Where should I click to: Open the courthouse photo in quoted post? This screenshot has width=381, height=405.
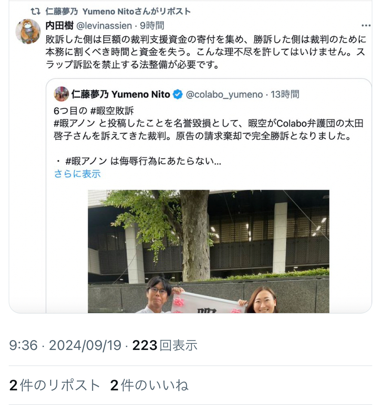pyautogui.click(x=209, y=251)
